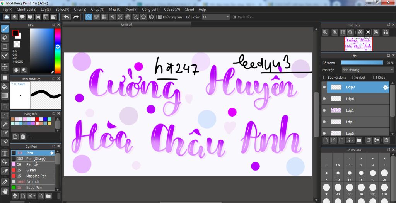Click the Redo arrow in toolbar
This screenshot has width=396, height=203.
tap(76, 17)
